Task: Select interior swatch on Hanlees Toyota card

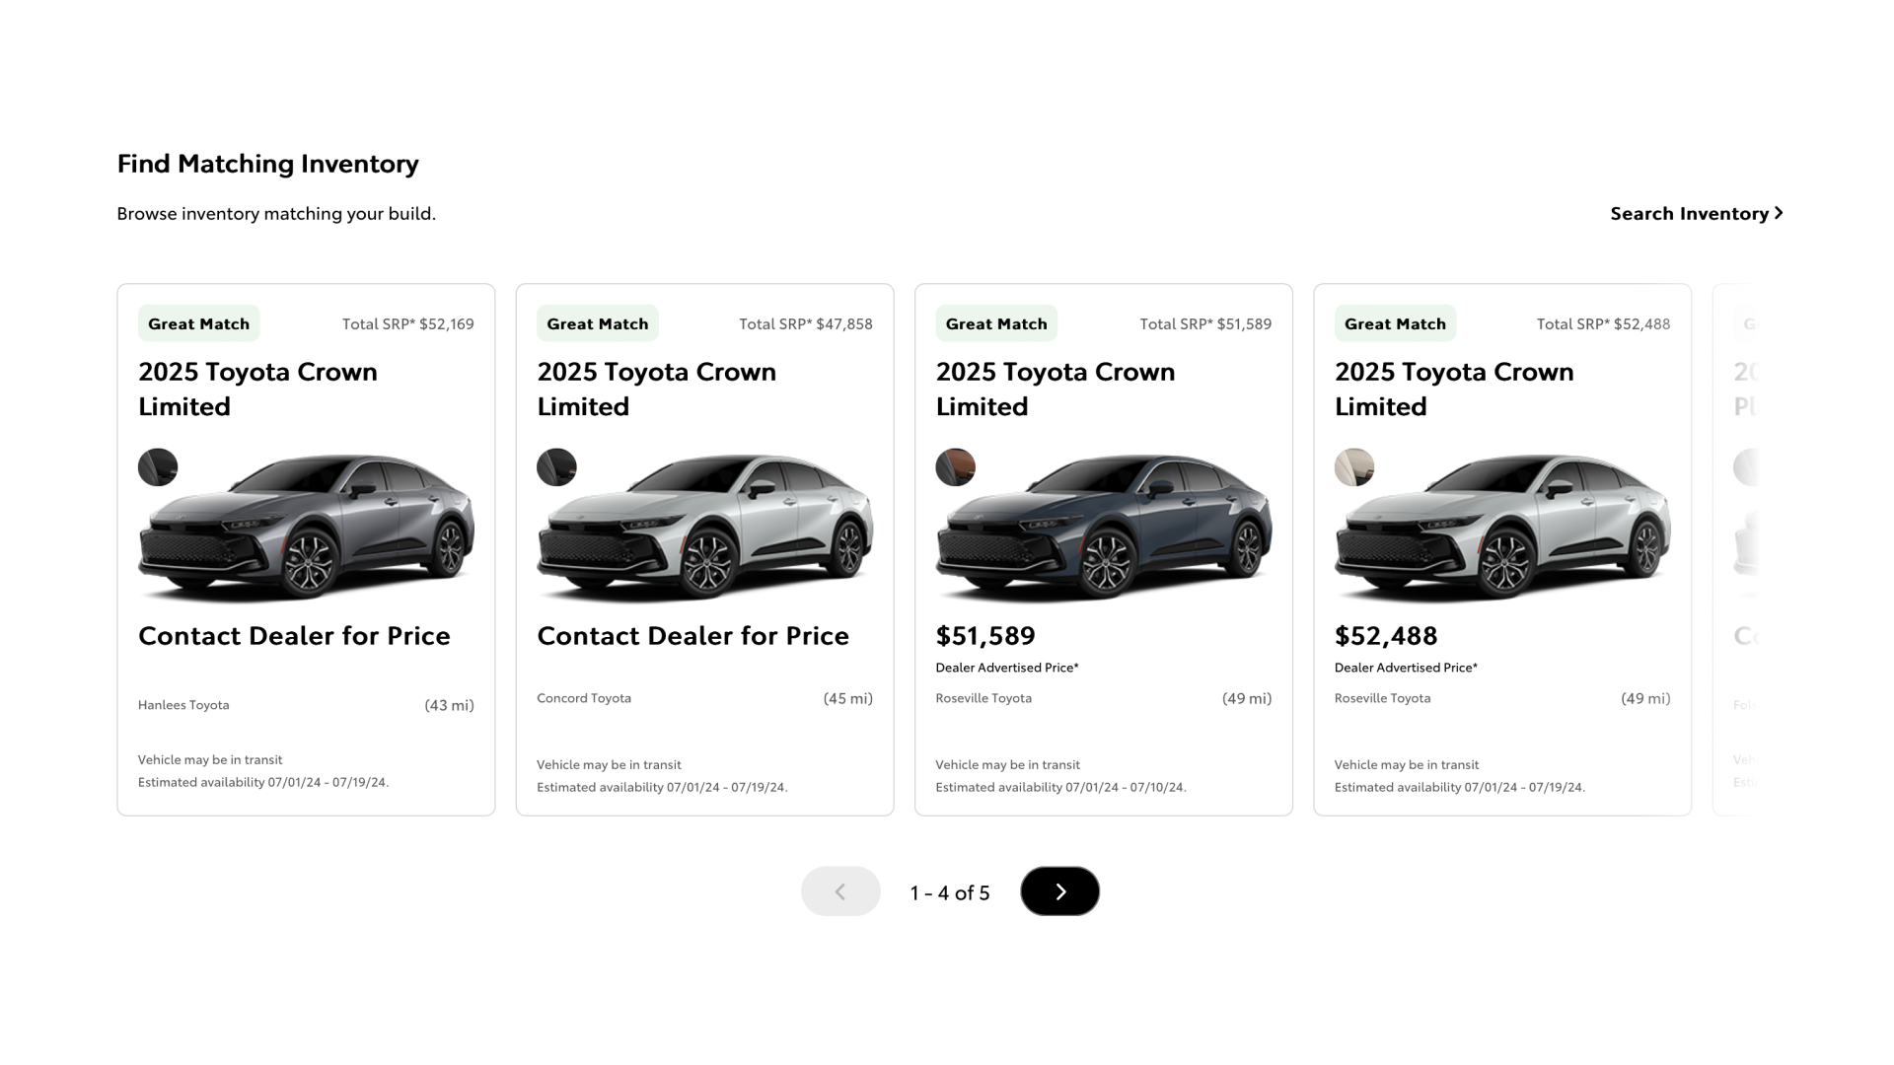Action: coord(158,467)
